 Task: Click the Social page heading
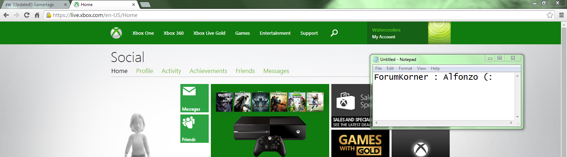pos(128,57)
